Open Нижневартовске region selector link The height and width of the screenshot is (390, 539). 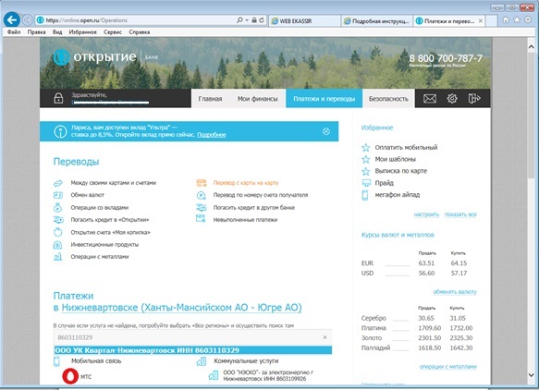point(181,307)
